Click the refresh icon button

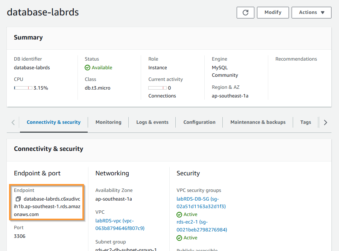[245, 12]
